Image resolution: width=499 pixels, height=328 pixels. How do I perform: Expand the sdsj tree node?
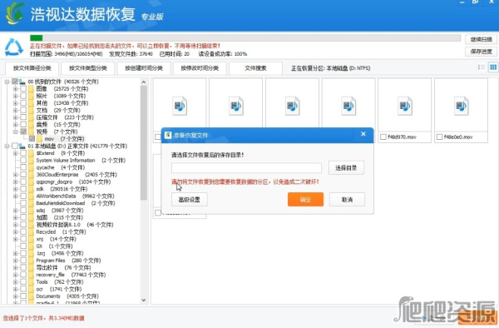click(x=15, y=211)
